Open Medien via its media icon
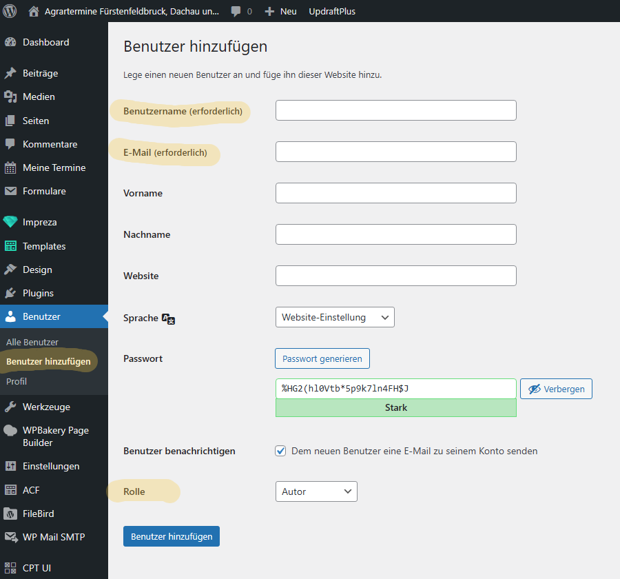The image size is (620, 579). coord(10,96)
